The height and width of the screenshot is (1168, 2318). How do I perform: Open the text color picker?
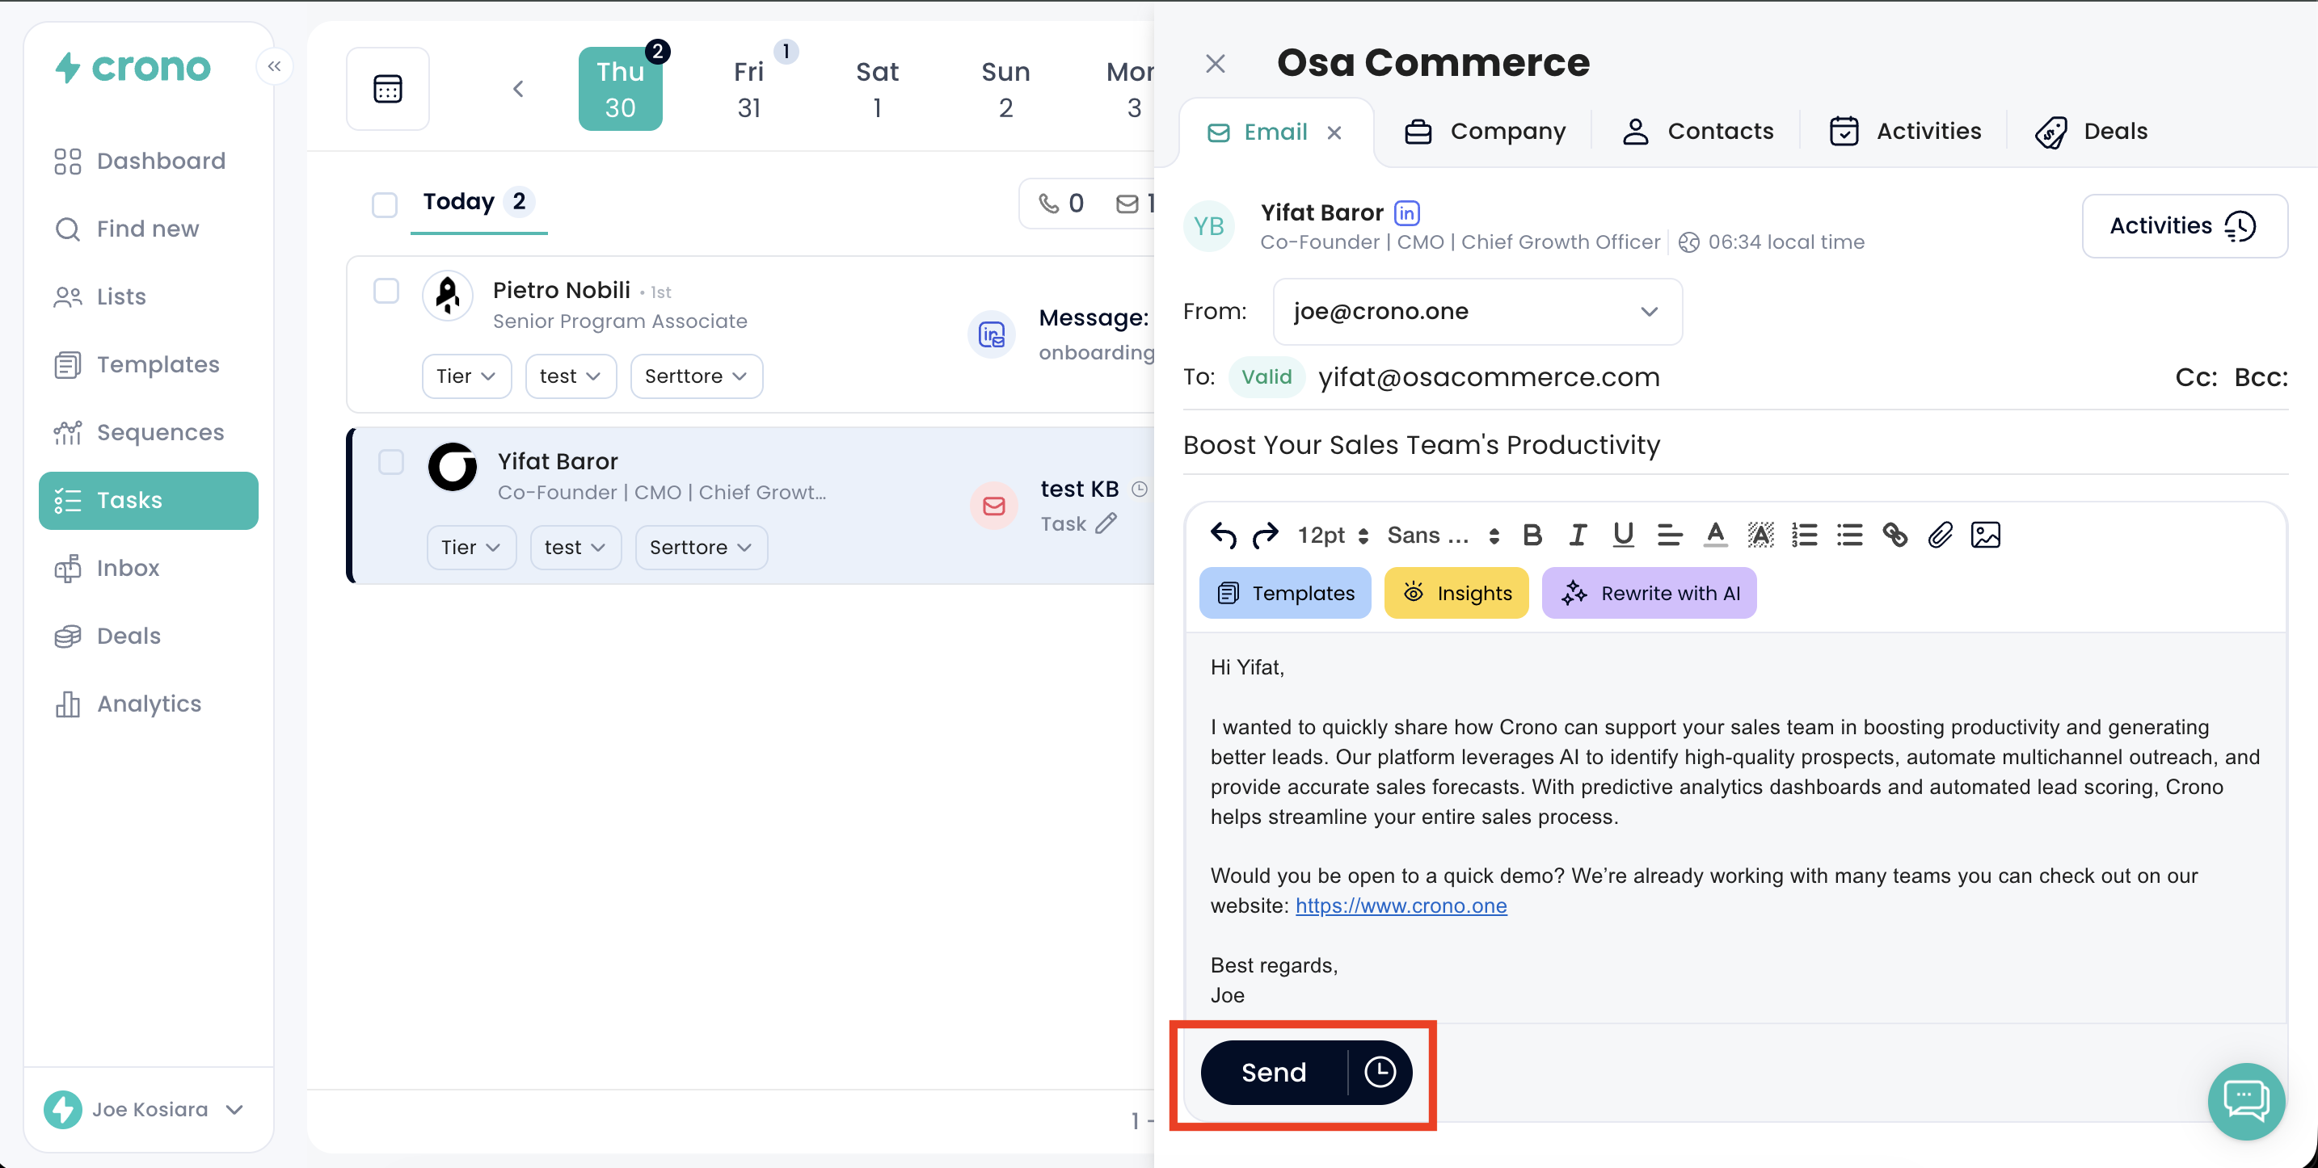pyautogui.click(x=1715, y=535)
